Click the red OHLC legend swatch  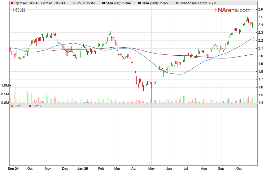click(12, 3)
